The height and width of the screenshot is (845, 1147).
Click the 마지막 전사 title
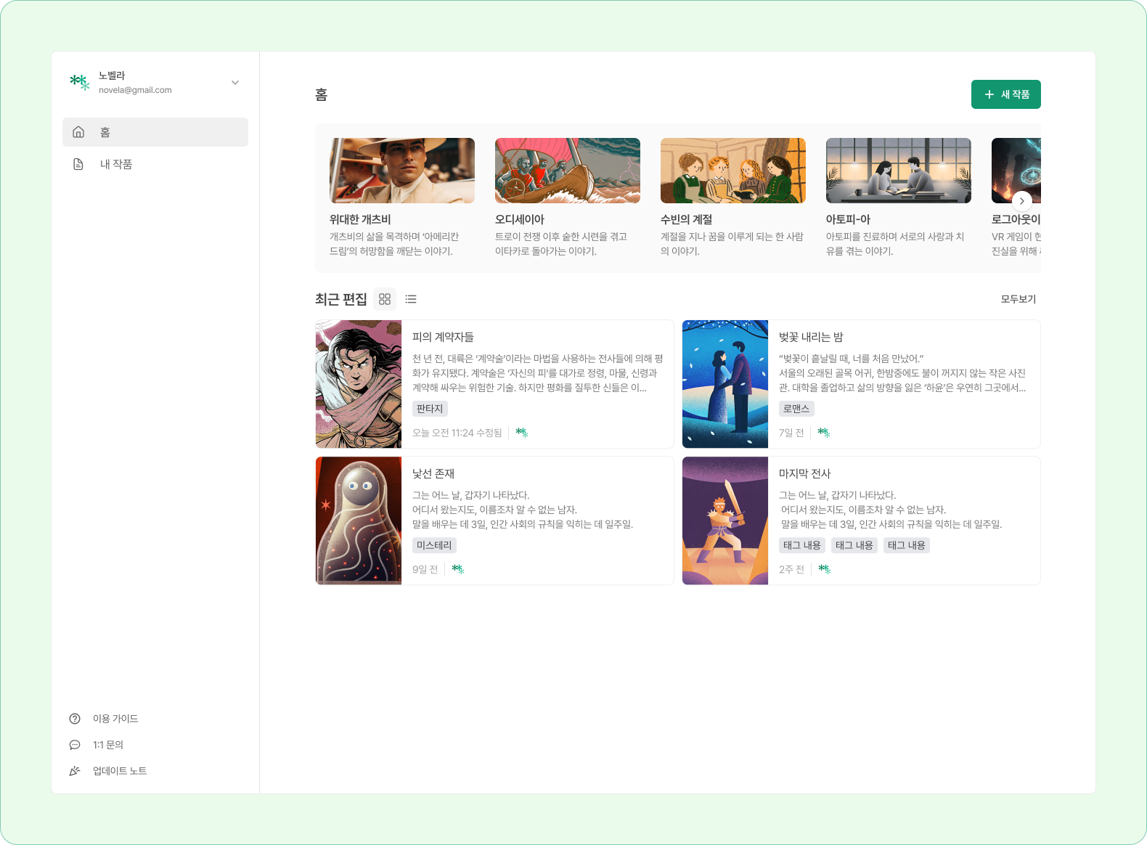805,473
